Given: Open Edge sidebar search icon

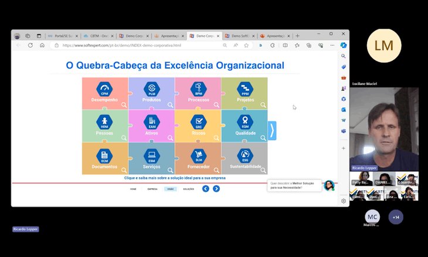Looking at the screenshot, I should tap(344, 56).
